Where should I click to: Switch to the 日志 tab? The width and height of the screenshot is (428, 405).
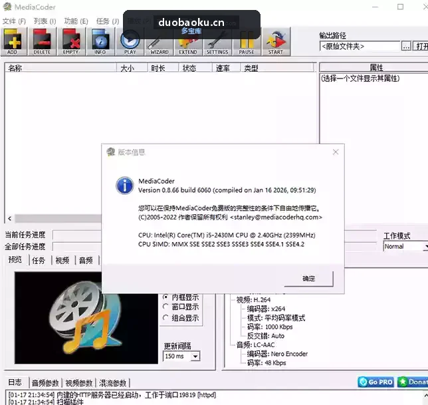point(15,382)
